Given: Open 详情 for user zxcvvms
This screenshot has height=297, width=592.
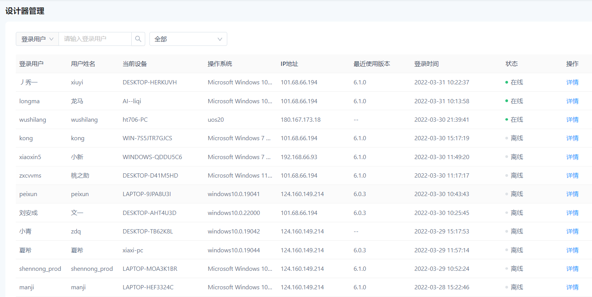Looking at the screenshot, I should tap(572, 176).
